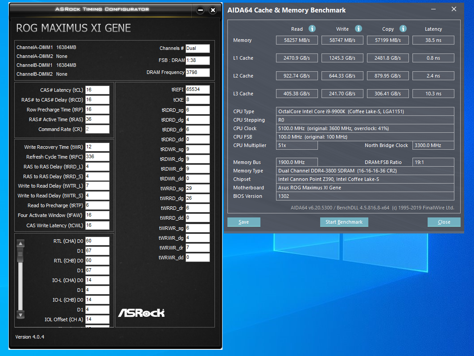Click the Close button in AIDA64
The height and width of the screenshot is (356, 474).
point(444,222)
